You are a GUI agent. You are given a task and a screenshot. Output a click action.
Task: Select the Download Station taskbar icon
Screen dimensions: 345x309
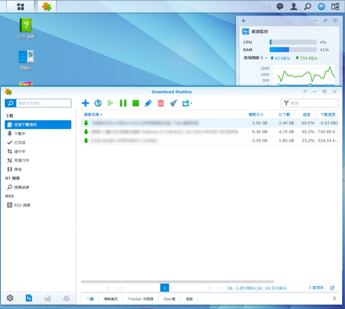tap(46, 6)
